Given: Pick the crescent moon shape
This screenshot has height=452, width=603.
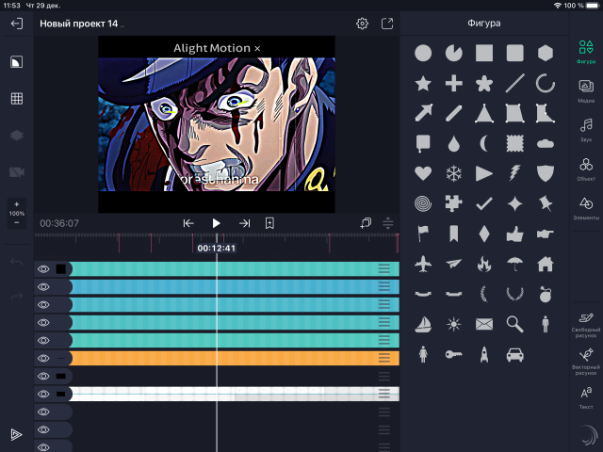Looking at the screenshot, I should 484,144.
